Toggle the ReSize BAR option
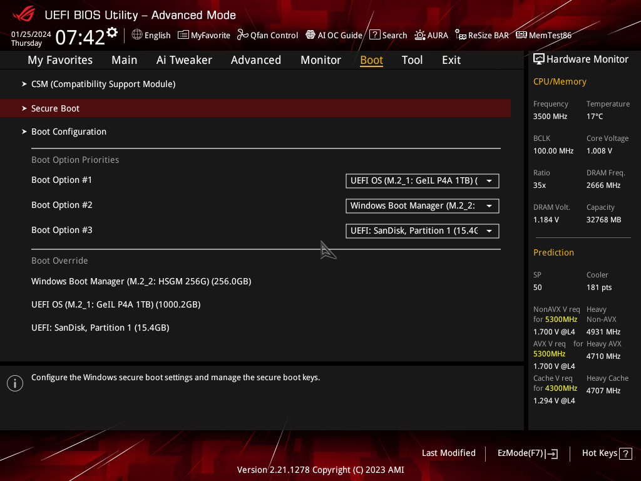This screenshot has width=641, height=481. coord(481,35)
